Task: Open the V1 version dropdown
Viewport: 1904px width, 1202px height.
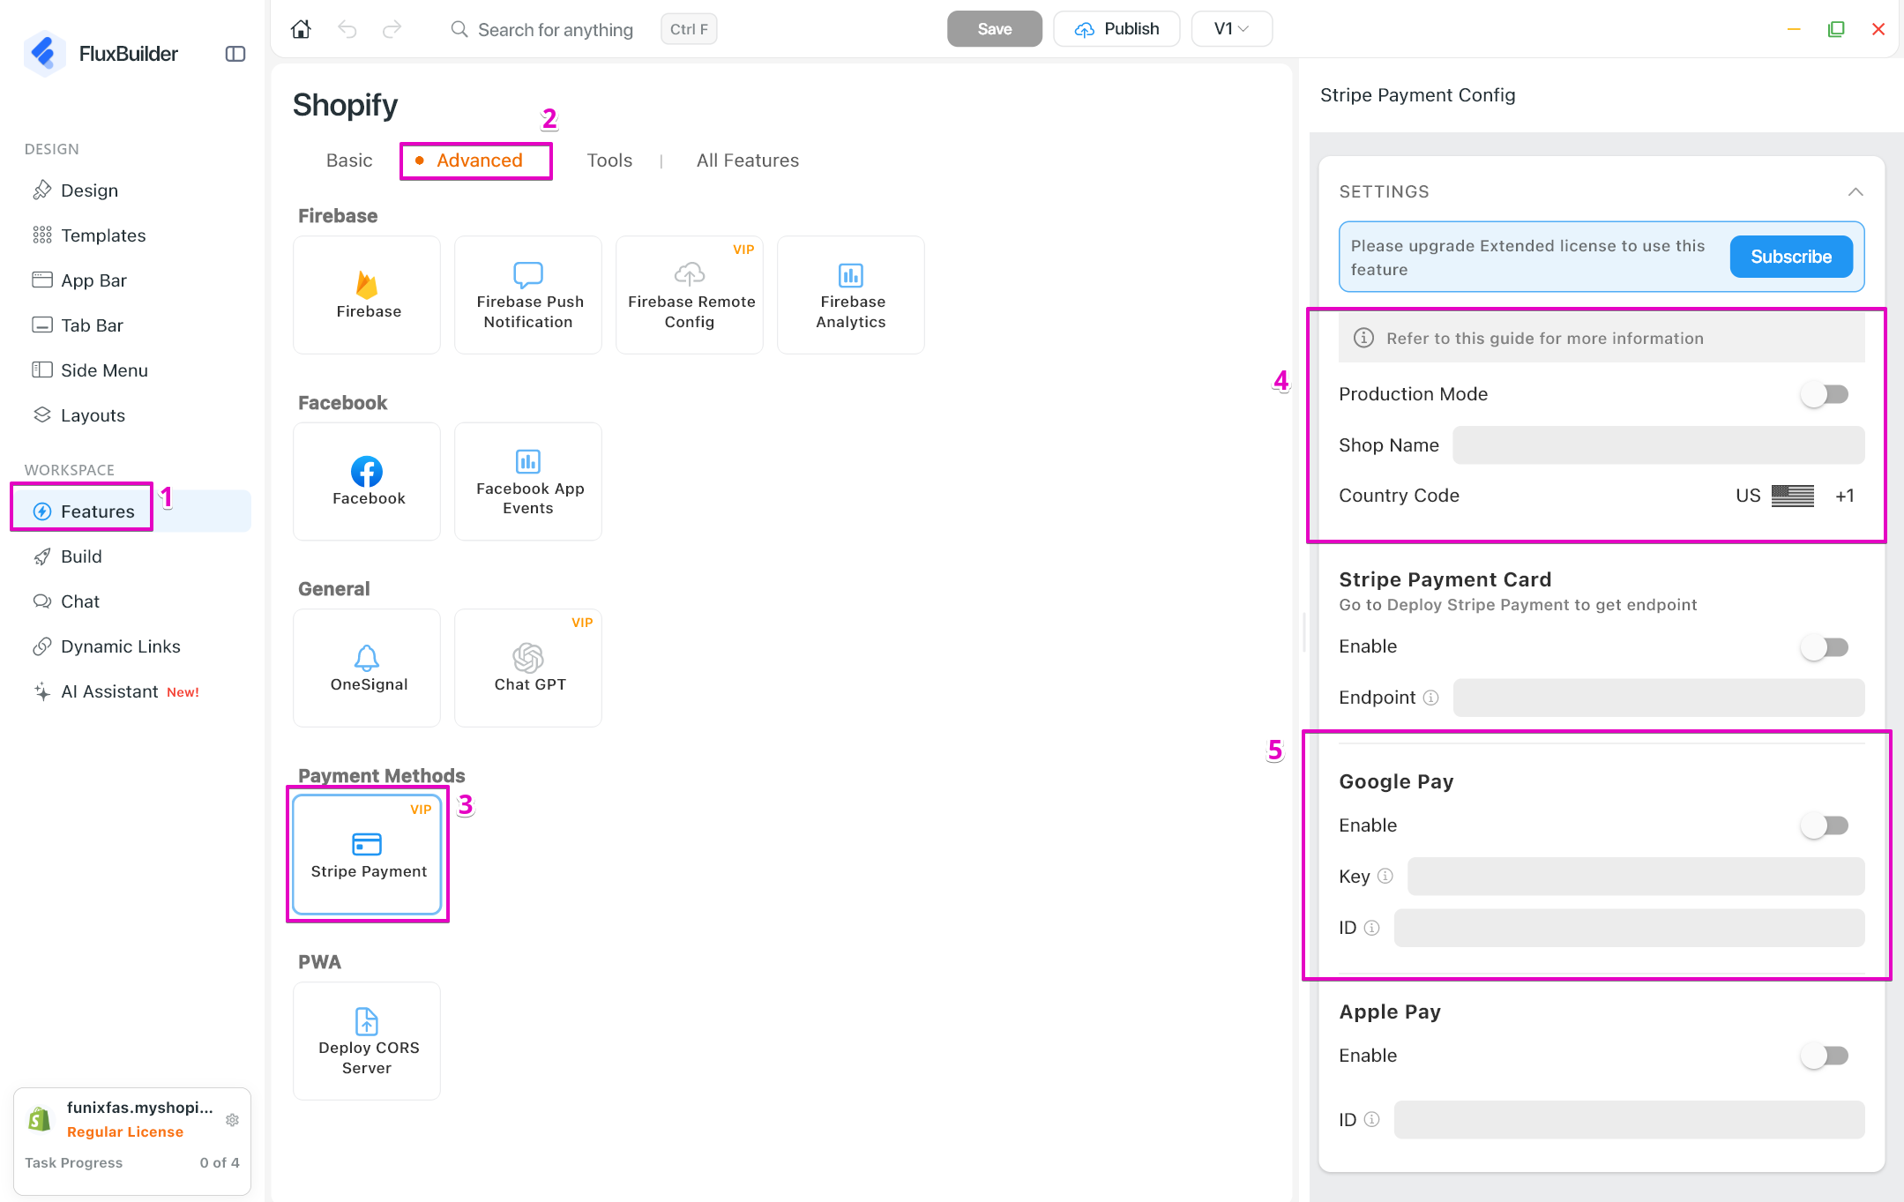Action: (x=1231, y=29)
